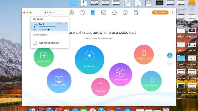Open the iTunes Library music icon
The height and width of the screenshot is (111, 198).
(71, 13)
